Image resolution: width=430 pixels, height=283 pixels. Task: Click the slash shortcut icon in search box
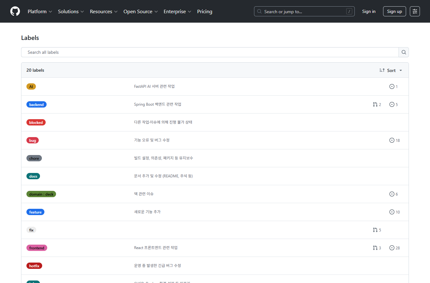[349, 11]
